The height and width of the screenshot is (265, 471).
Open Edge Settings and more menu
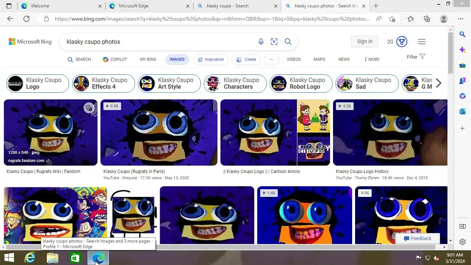[x=461, y=19]
